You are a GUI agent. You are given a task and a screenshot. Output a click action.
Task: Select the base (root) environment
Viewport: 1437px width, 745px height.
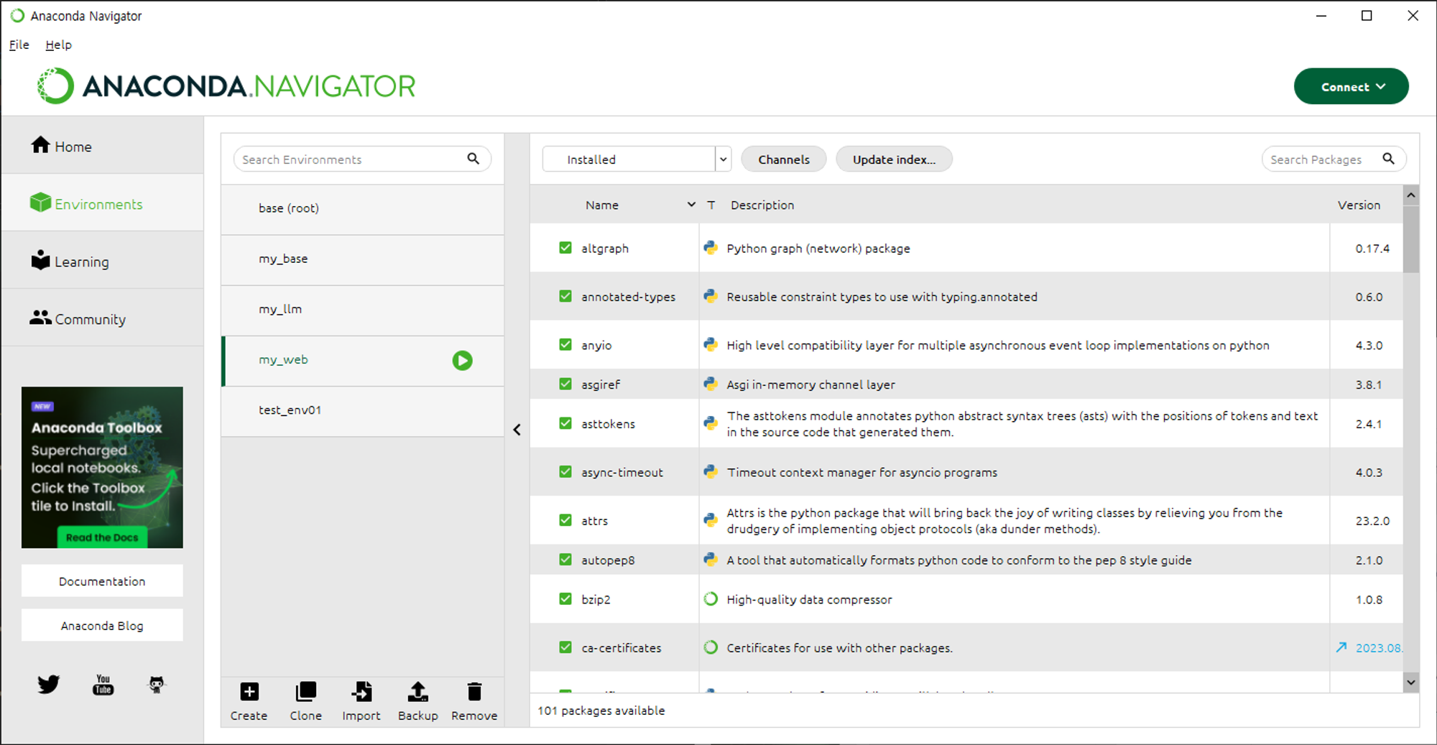(363, 209)
